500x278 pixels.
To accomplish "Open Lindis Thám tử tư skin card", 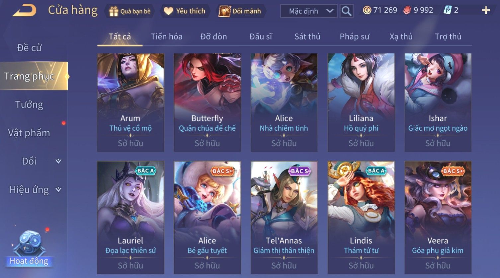I will click(x=361, y=218).
